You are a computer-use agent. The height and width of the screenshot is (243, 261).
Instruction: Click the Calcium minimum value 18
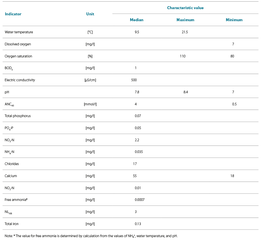coord(232,176)
